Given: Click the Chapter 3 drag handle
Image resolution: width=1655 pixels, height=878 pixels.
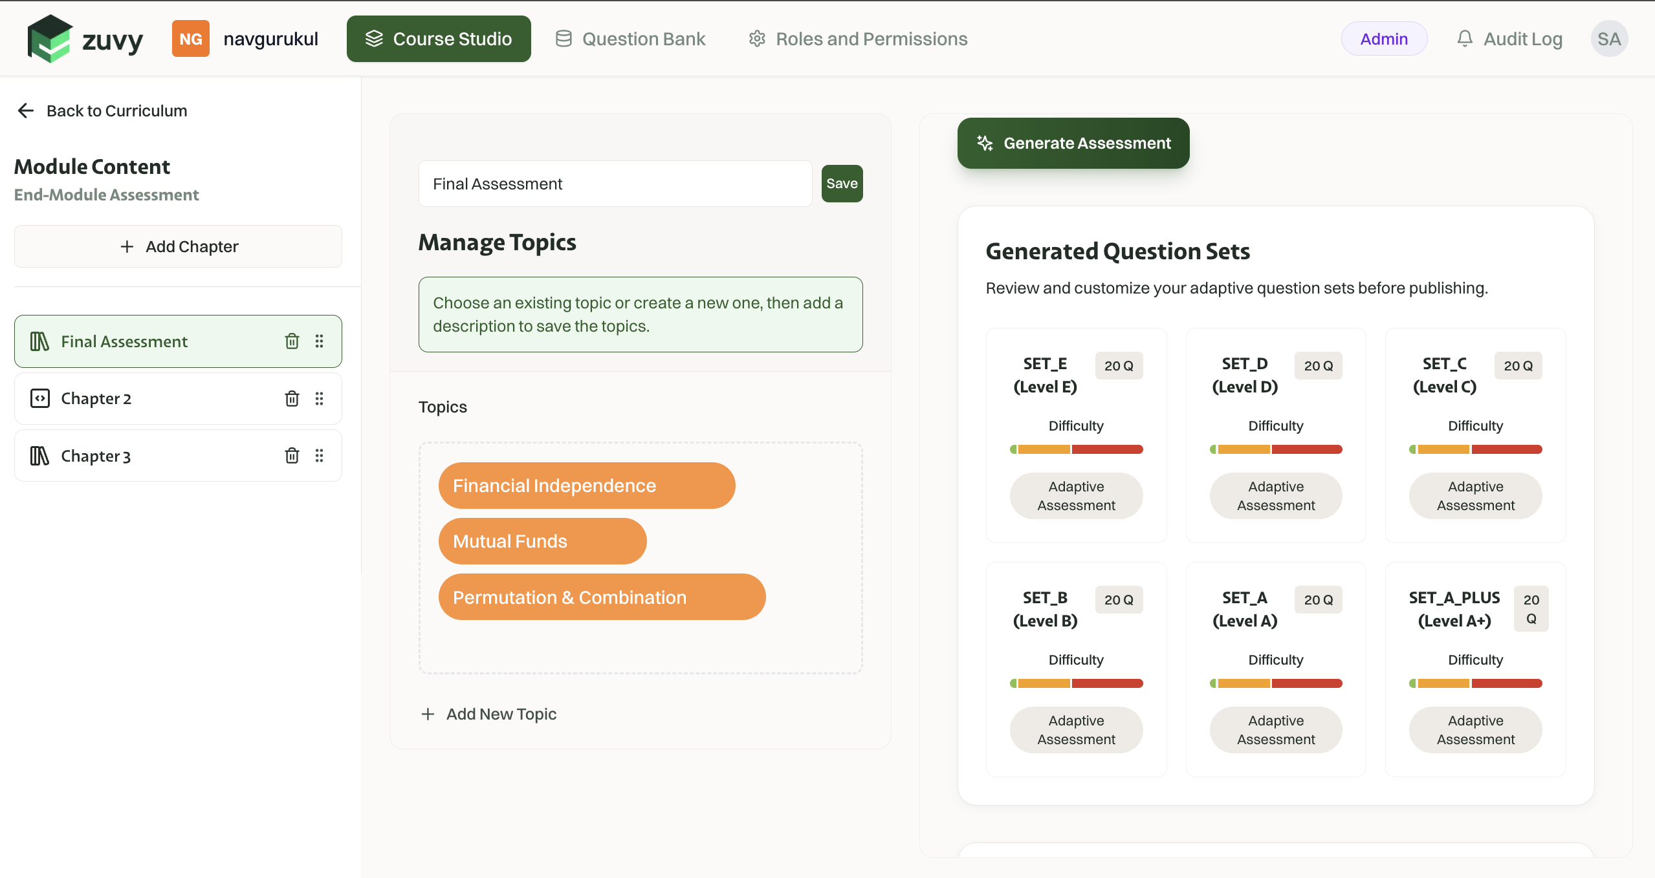Looking at the screenshot, I should point(319,456).
